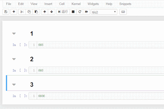This screenshot has width=164, height=109.
Task: Open the command palette keyboard icon
Action: 123,12
